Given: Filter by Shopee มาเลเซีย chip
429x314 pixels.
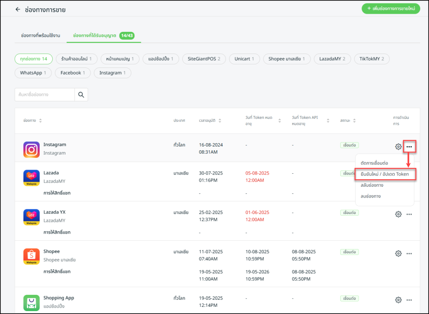Looking at the screenshot, I should (287, 59).
